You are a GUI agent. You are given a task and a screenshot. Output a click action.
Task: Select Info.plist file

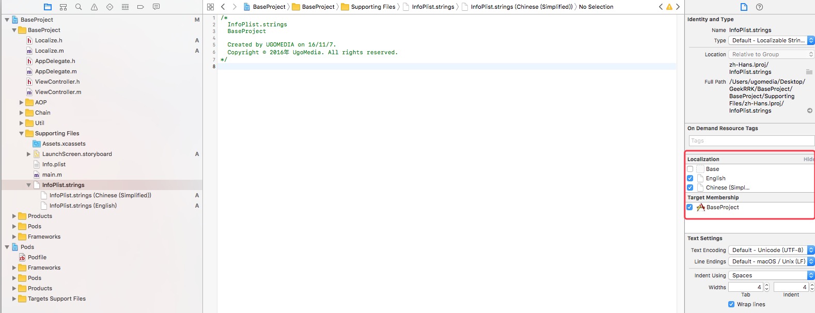(x=54, y=164)
